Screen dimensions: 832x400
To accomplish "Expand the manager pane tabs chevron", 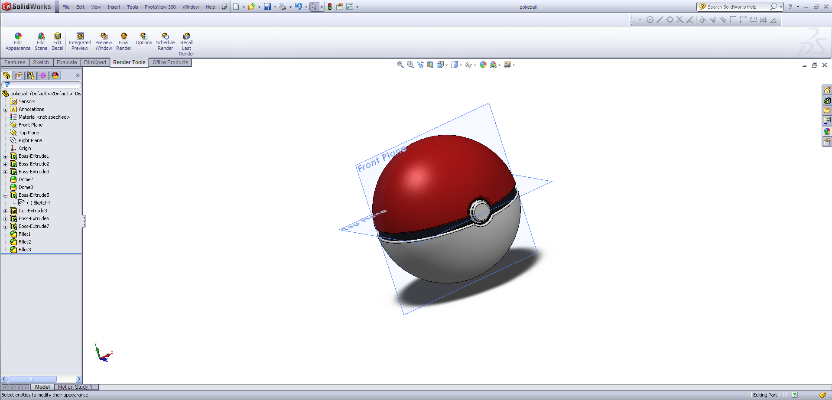I will 78,75.
